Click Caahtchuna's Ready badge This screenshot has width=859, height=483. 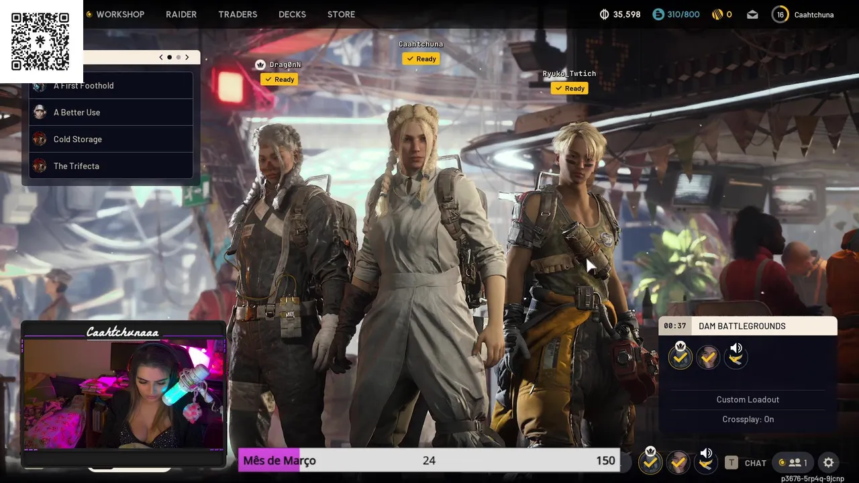[x=421, y=59]
